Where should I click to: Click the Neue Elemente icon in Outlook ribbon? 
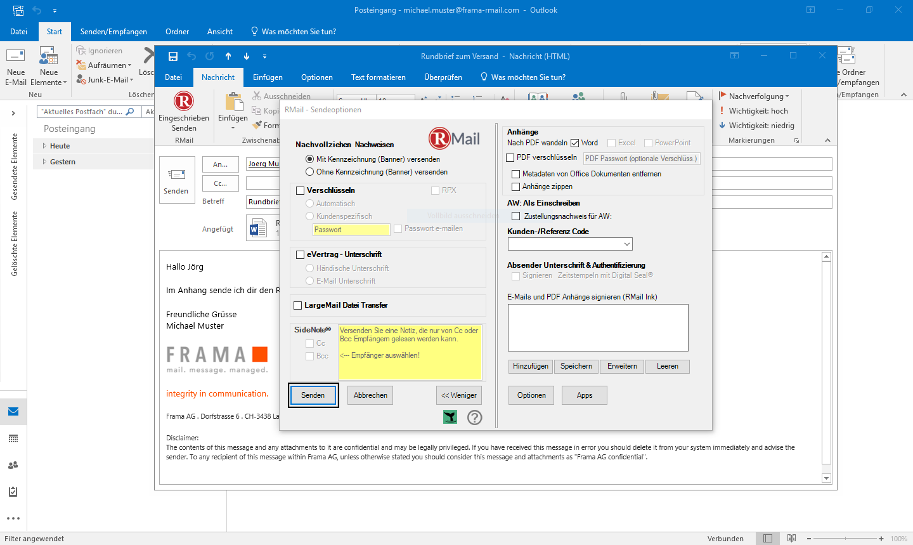(x=49, y=56)
